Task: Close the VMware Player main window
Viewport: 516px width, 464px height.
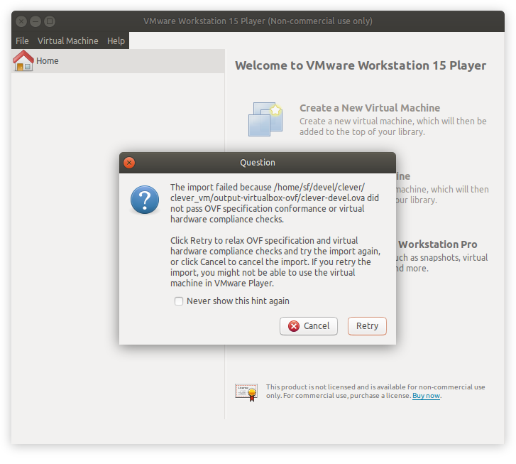Action: pos(21,21)
